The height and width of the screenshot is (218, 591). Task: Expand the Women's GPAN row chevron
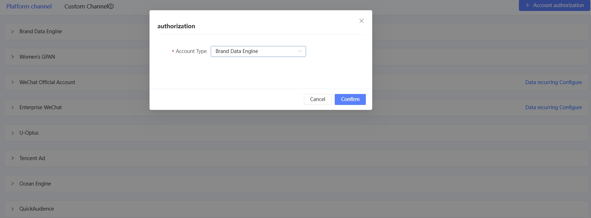click(13, 57)
